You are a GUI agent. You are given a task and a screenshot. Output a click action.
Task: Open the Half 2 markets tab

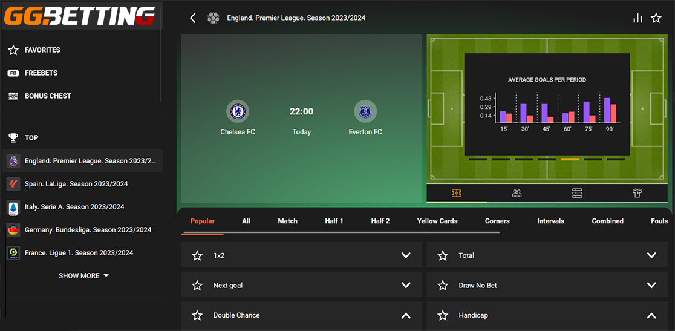(x=380, y=221)
